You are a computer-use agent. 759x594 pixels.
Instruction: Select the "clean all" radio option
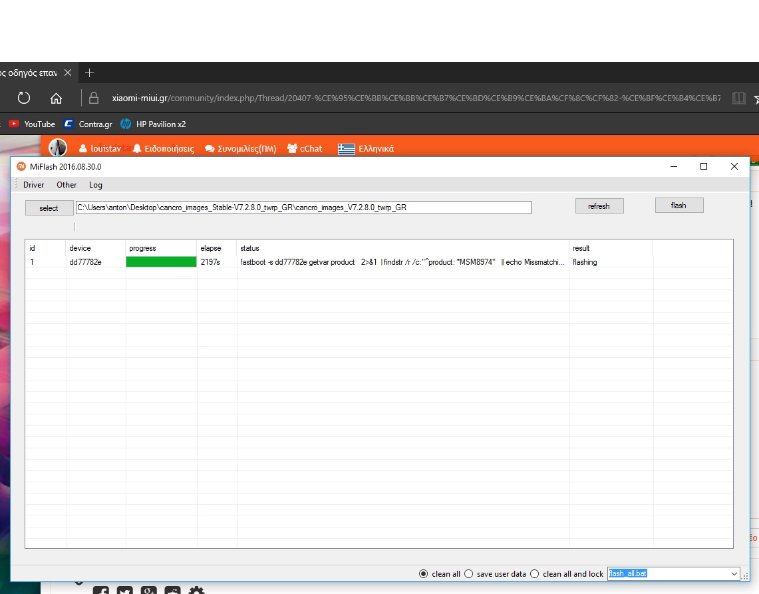coord(423,573)
